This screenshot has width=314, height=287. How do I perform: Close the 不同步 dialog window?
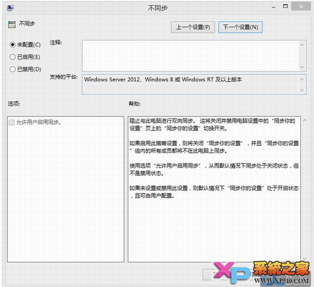[301, 6]
